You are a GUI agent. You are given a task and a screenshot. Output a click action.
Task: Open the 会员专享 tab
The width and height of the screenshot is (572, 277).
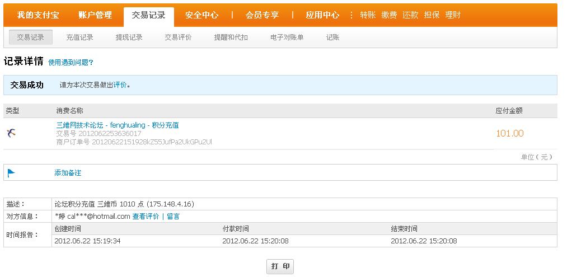(x=262, y=15)
